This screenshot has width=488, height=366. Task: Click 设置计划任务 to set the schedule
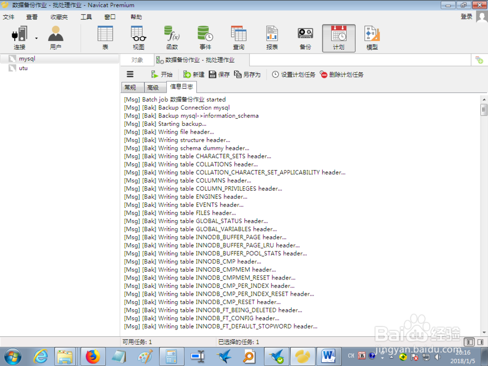coord(293,74)
